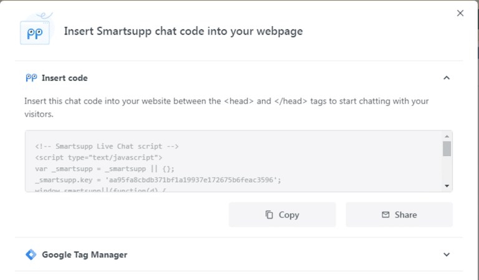Open the Google Tag Manager section heading
This screenshot has width=479, height=280.
tap(84, 254)
